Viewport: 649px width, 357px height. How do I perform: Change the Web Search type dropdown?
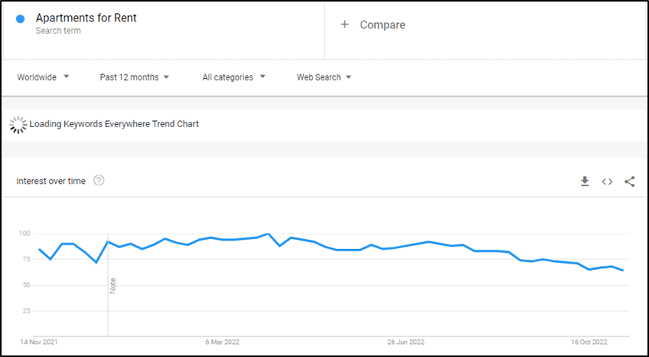324,77
